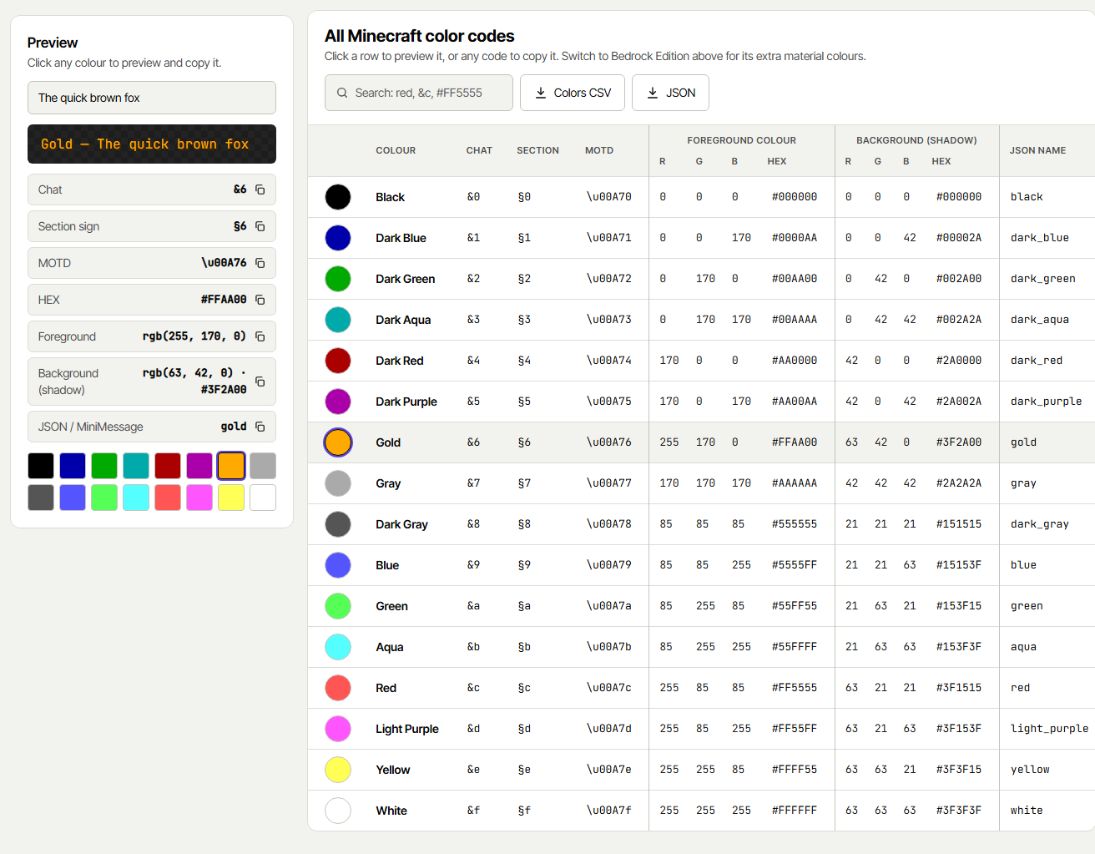Copy the Chat code &6
Screen dimensions: 1095x854
[x=260, y=189]
